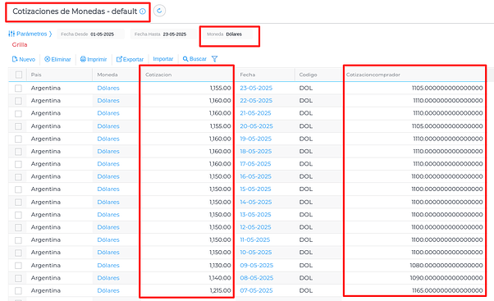Open the 22-05-2025 date link

tap(256, 100)
